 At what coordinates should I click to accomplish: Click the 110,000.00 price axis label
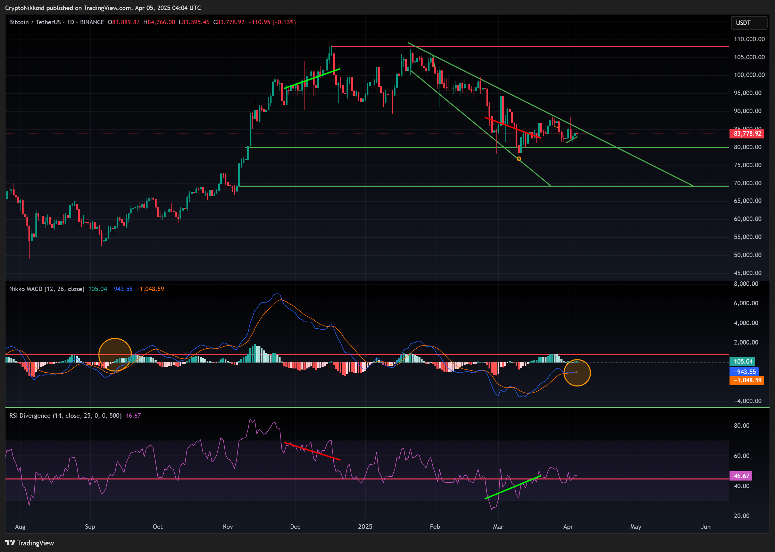(x=749, y=39)
